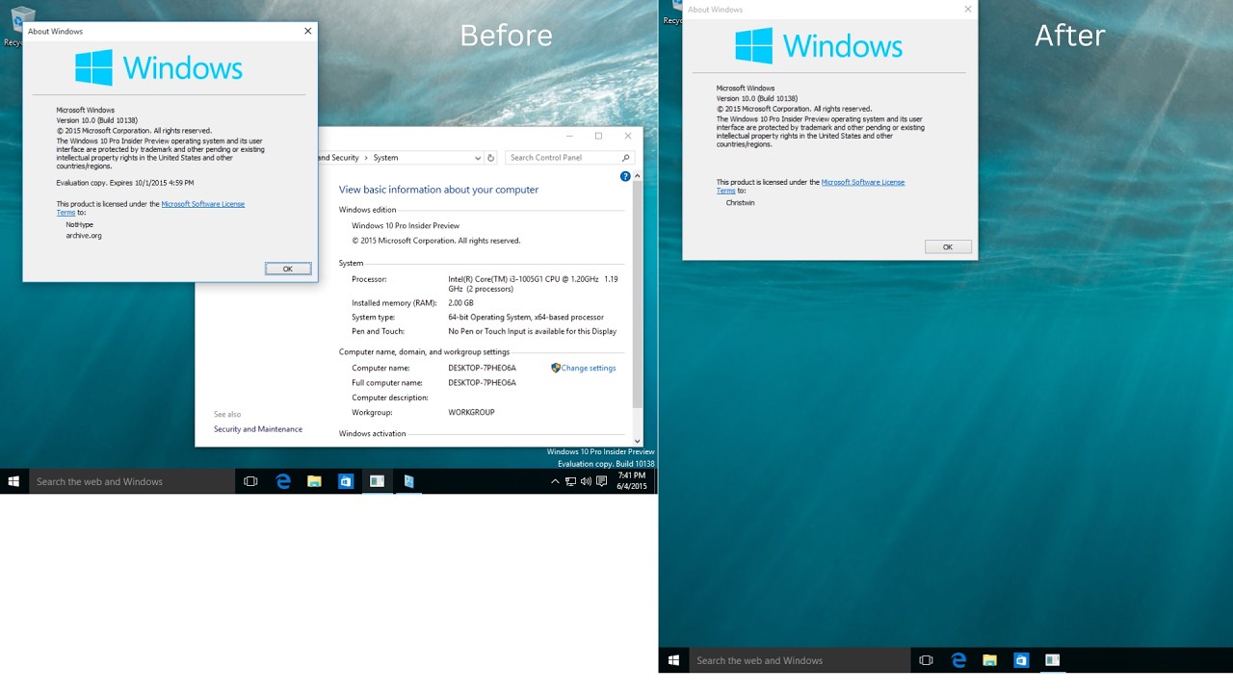This screenshot has height=693, width=1233.
Task: Click 'Version 10.0 (Build 10138)' in Before dialog
Action: [x=97, y=120]
